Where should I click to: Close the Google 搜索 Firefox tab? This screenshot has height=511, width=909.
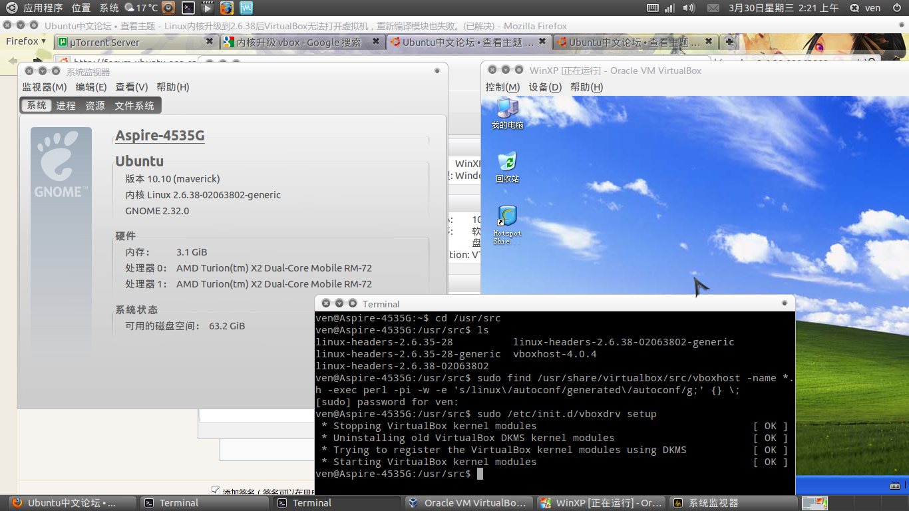click(x=376, y=41)
